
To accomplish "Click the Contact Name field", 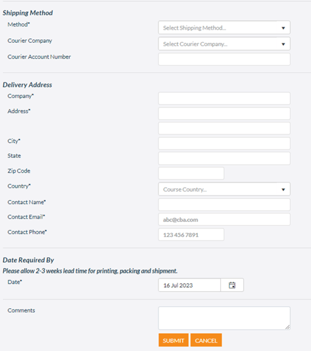I will (224, 205).
